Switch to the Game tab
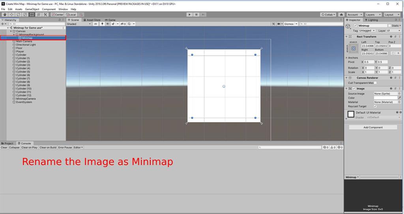The image size is (404, 214). point(110,20)
